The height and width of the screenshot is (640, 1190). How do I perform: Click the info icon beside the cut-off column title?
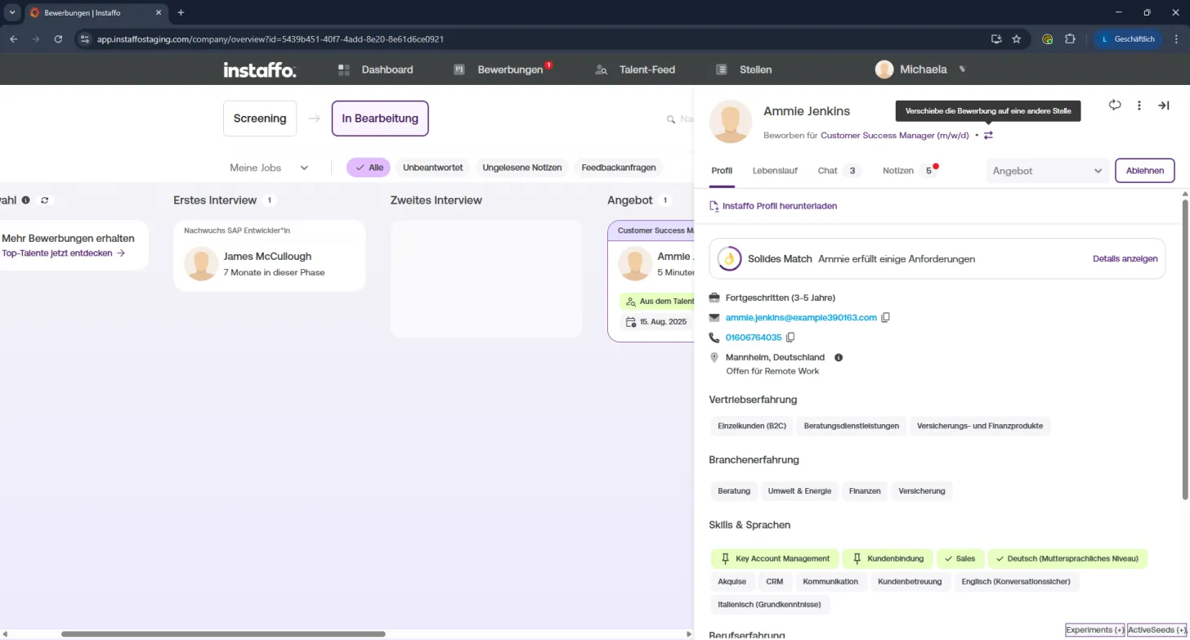click(x=26, y=200)
